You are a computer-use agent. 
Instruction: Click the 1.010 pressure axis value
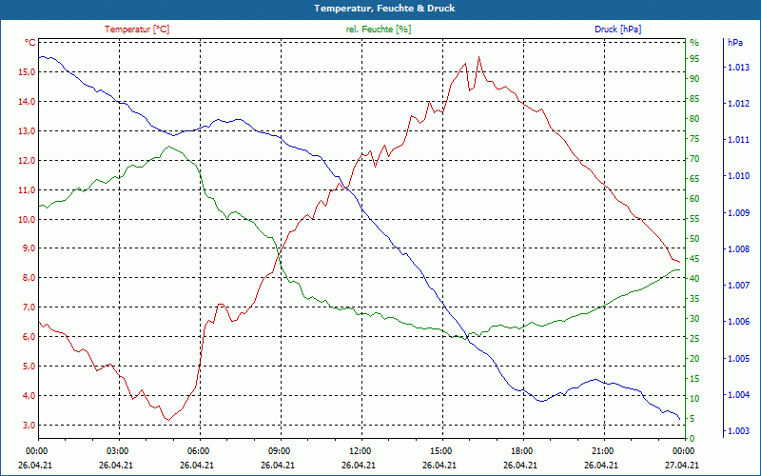pos(739,176)
